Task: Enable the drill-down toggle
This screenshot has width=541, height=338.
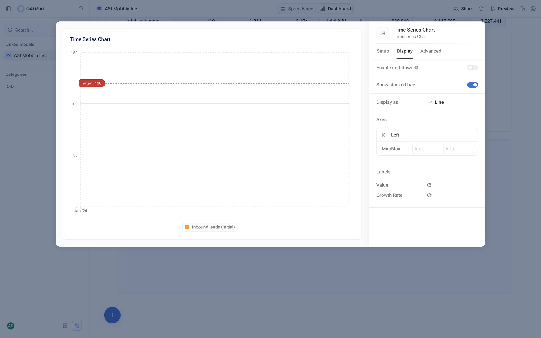Action: 472,68
